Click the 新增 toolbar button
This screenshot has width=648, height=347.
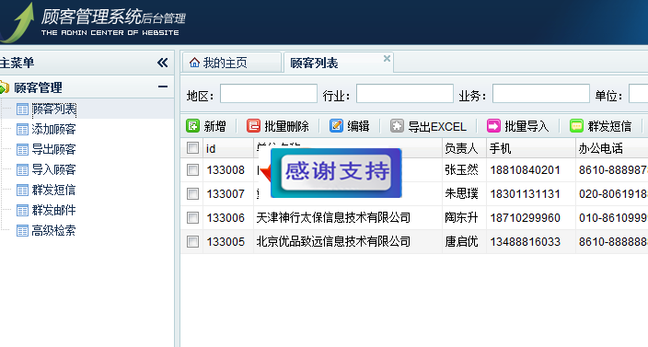tap(206, 126)
